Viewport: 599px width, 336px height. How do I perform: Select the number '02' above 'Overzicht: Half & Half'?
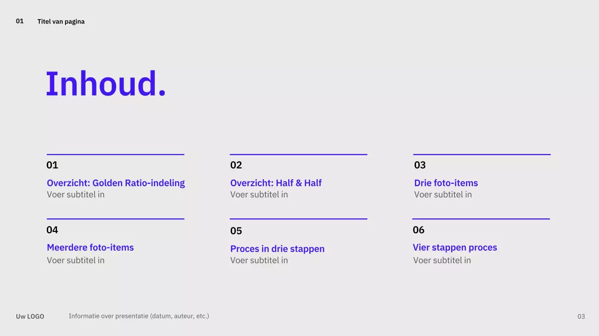point(236,165)
